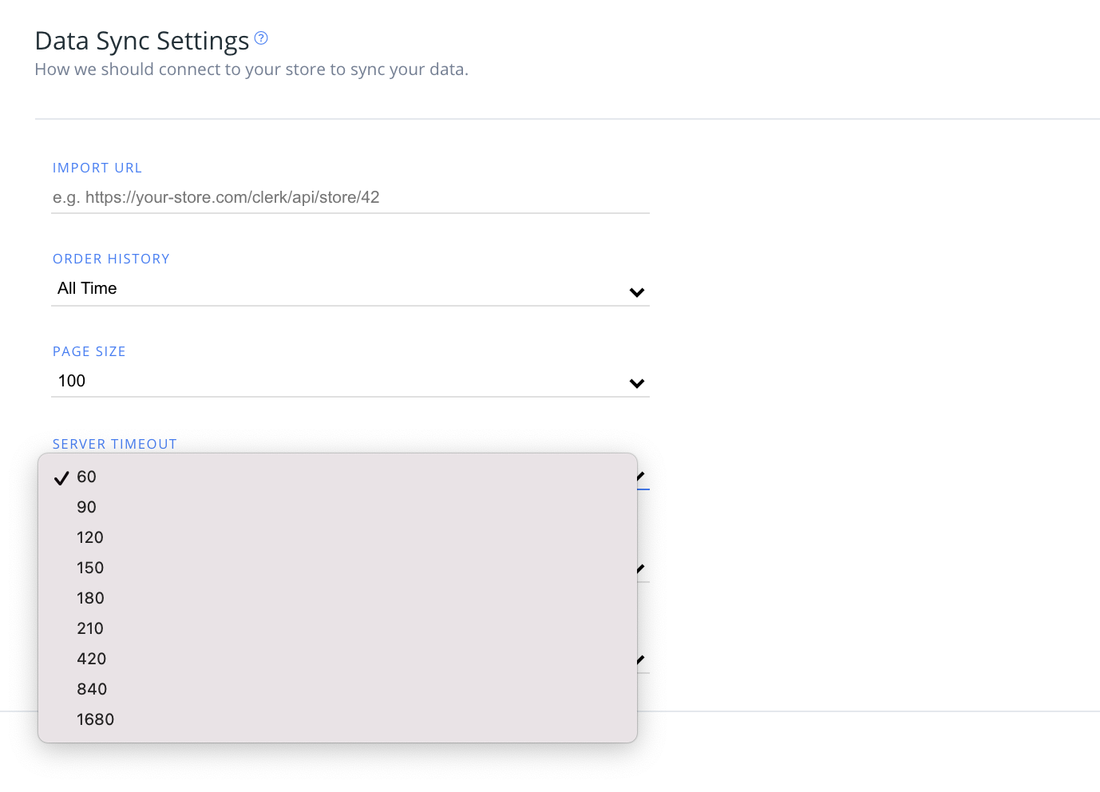Screen dimensions: 1100x792
Task: Pick the 840 timeout value
Action: [x=91, y=690]
